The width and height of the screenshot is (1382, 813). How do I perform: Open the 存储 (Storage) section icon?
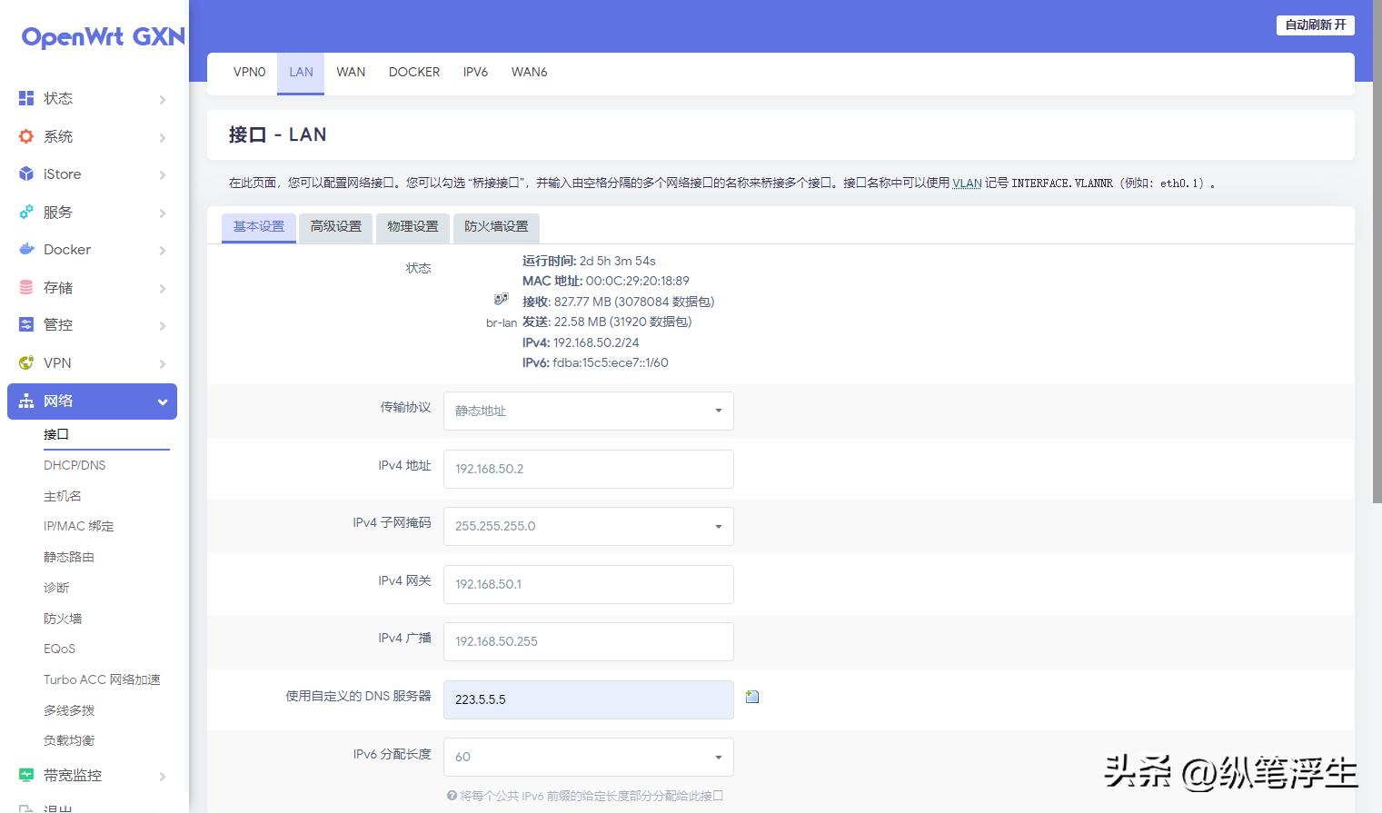(25, 287)
